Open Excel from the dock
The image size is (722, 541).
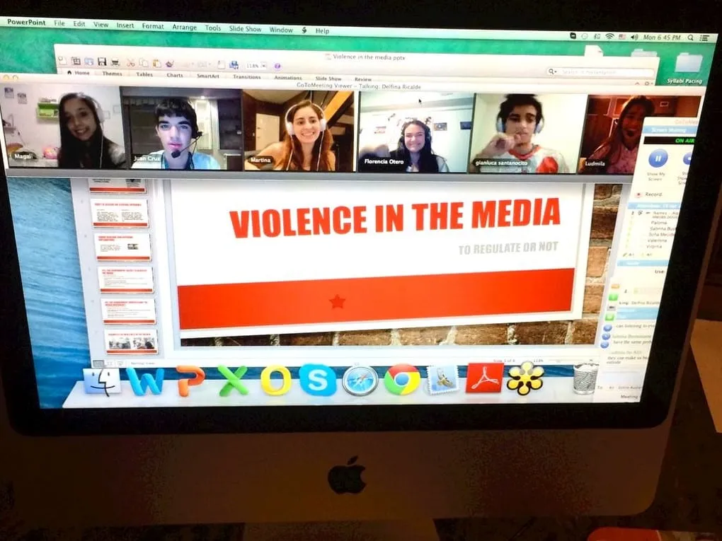coord(233,380)
